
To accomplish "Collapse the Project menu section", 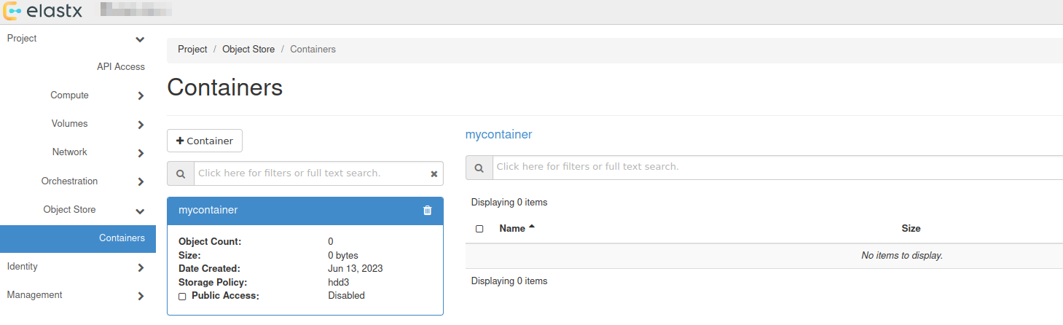I will coord(140,39).
